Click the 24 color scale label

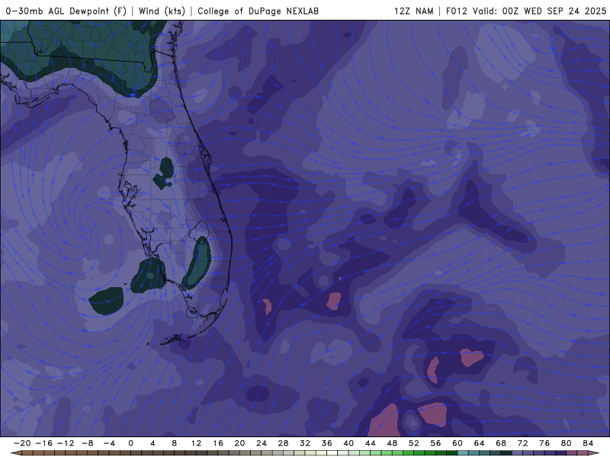[262, 443]
